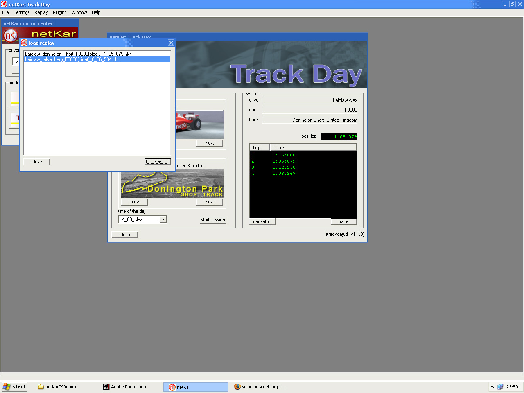Open the Help menu

pos(96,12)
